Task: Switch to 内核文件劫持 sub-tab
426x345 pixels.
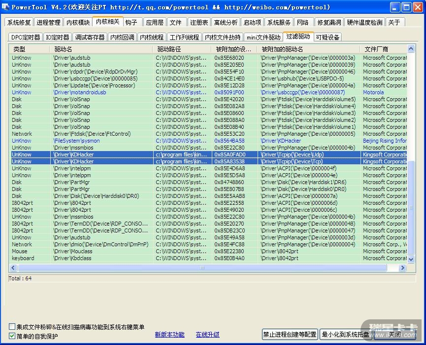Action: coord(223,37)
